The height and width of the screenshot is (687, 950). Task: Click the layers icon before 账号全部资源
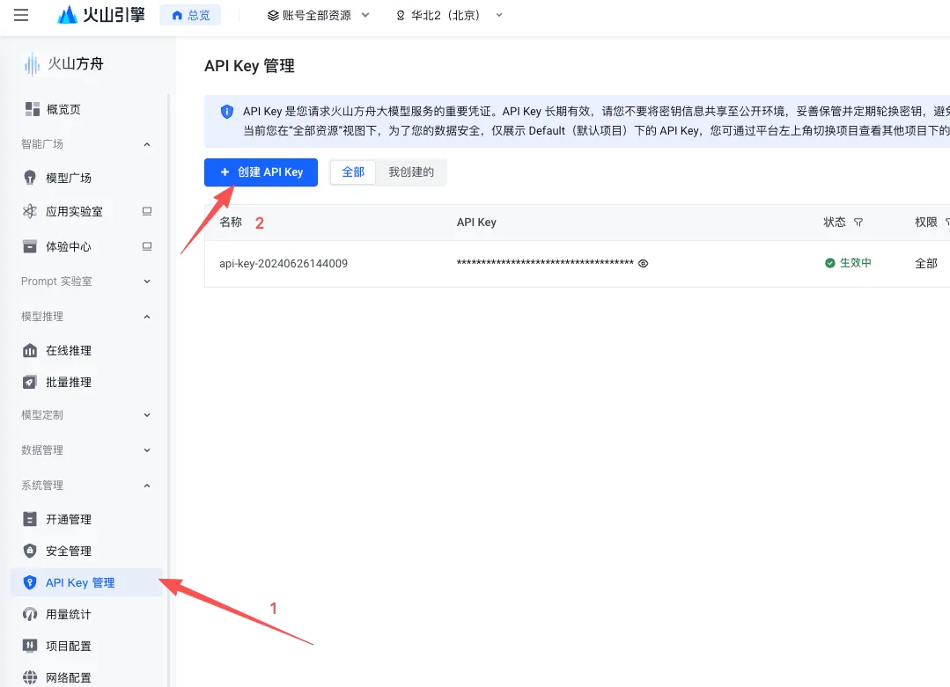[x=273, y=16]
